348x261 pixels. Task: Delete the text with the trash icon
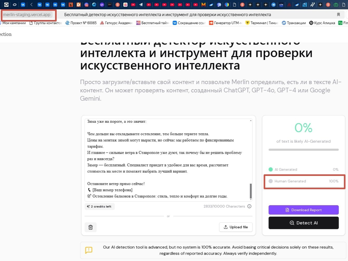pyautogui.click(x=90, y=227)
